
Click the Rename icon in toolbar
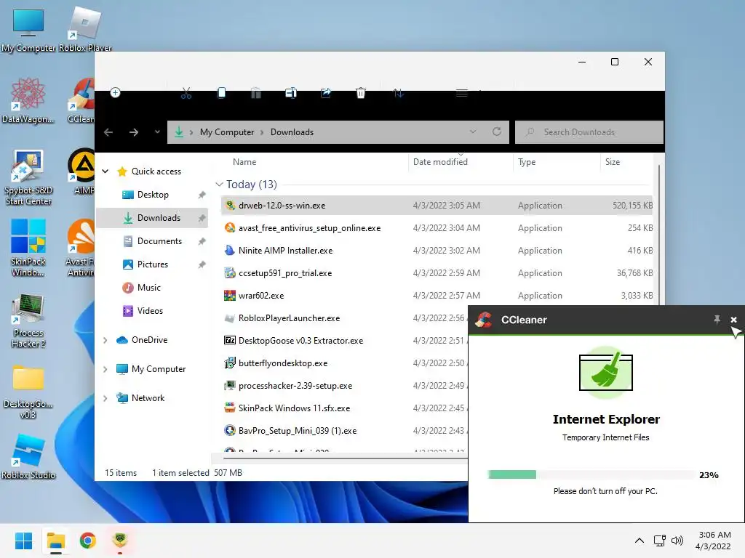pyautogui.click(x=291, y=93)
